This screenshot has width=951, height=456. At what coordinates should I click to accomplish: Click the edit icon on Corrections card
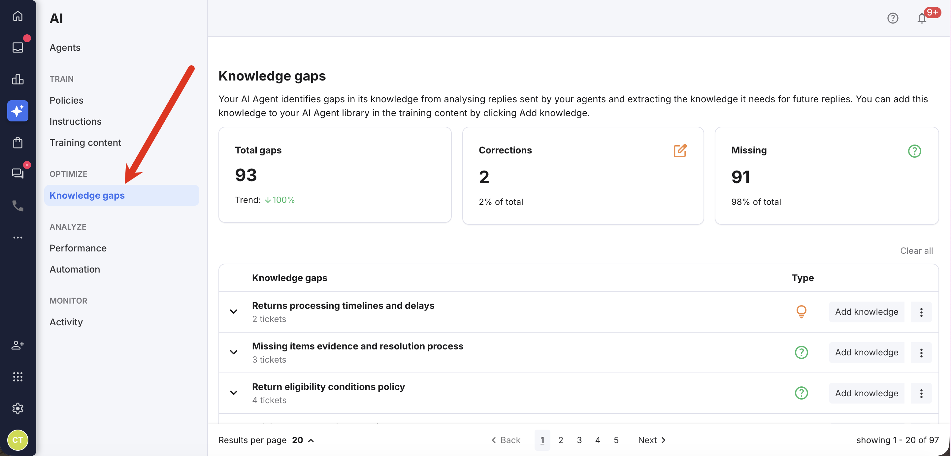680,151
